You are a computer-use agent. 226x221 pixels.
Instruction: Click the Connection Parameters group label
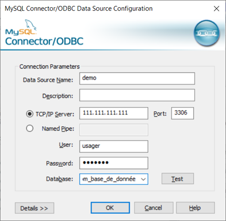(x=49, y=67)
